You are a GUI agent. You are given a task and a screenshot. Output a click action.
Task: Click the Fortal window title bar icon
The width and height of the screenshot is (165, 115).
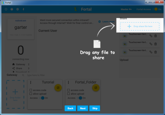coord(3,3)
